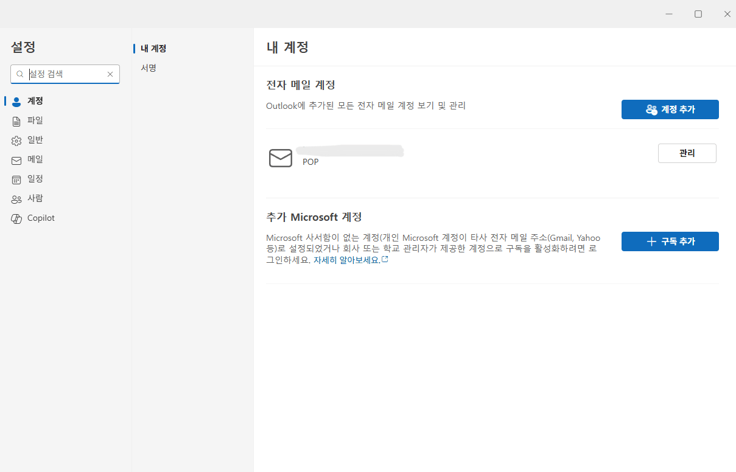Maximize the settings window

point(698,14)
